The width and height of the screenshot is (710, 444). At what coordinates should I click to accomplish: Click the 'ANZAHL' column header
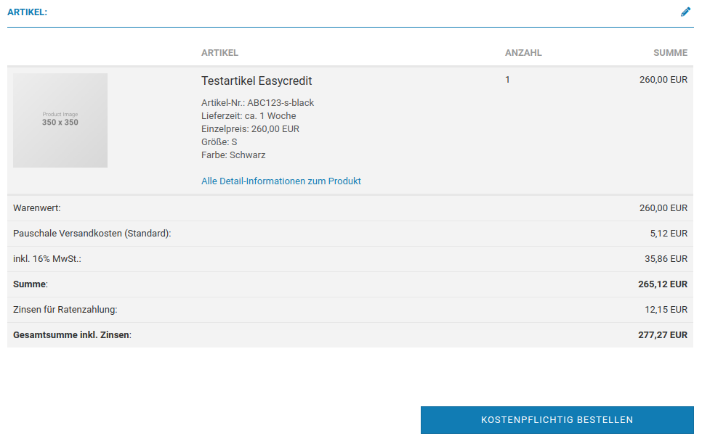pyautogui.click(x=523, y=53)
